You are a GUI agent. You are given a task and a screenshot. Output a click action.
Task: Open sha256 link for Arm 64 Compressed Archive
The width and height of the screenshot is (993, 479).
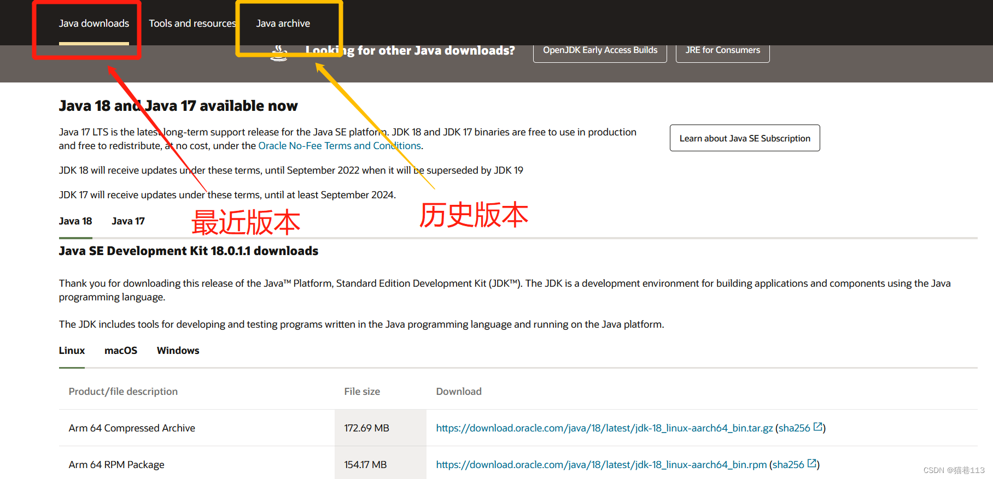794,428
